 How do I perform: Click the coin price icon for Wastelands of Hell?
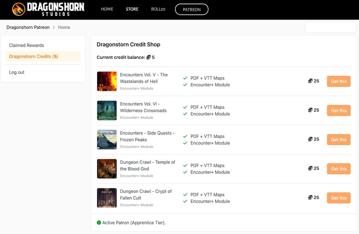[310, 81]
